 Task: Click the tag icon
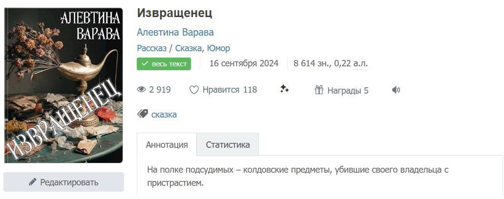coord(142,114)
